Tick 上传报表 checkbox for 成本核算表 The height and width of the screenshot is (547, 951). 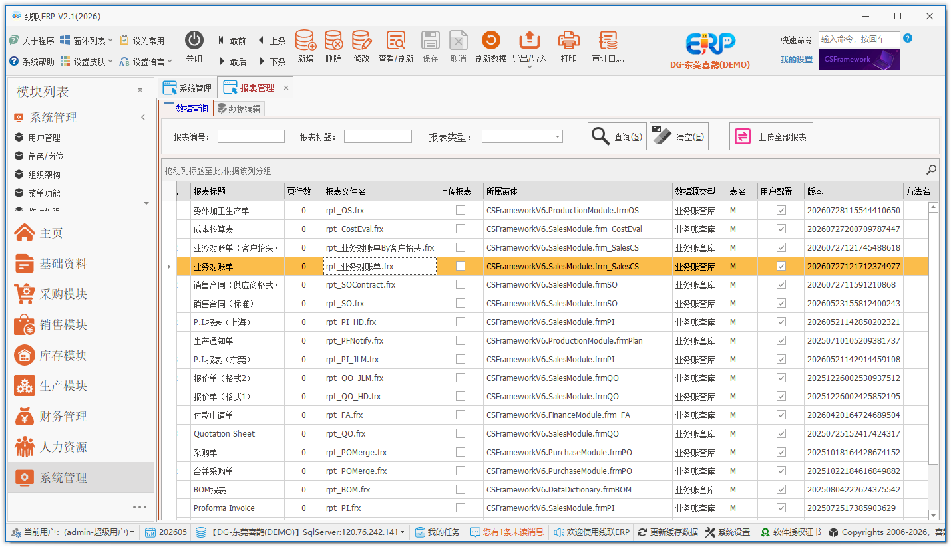tap(460, 229)
